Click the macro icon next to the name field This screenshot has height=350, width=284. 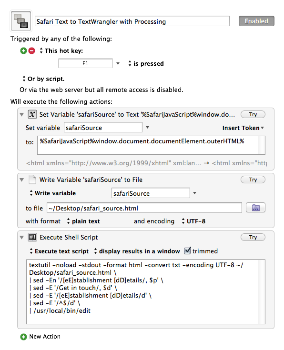[21, 21]
